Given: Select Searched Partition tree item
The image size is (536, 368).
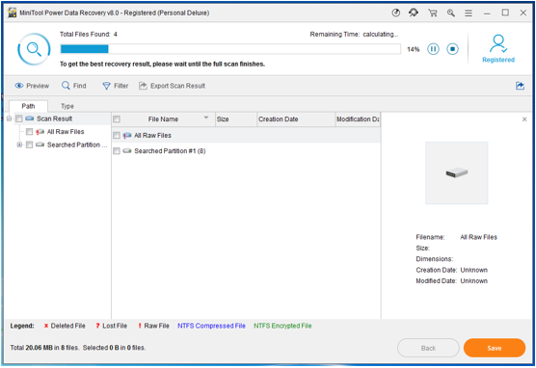Looking at the screenshot, I should pyautogui.click(x=77, y=145).
